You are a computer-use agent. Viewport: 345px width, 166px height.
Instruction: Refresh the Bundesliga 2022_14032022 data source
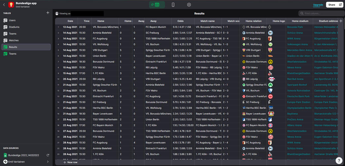click(48, 155)
